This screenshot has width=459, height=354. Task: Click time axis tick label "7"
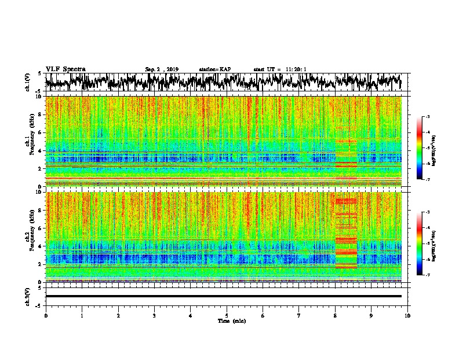click(x=299, y=316)
